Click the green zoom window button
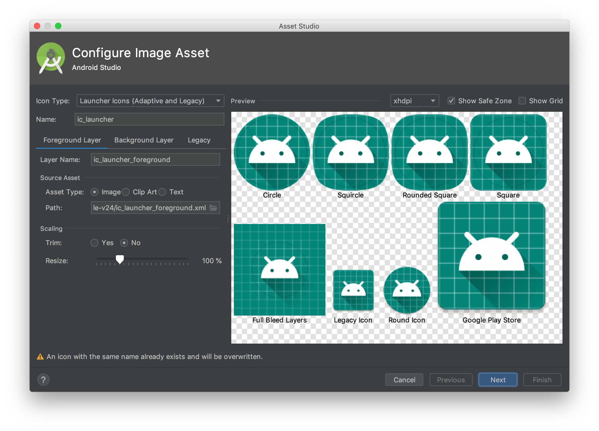The image size is (599, 431). pyautogui.click(x=58, y=26)
